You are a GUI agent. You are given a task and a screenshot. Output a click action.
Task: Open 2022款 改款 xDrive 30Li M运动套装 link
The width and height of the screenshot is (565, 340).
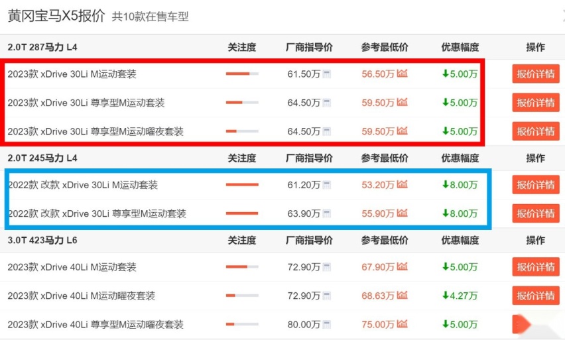tap(83, 185)
